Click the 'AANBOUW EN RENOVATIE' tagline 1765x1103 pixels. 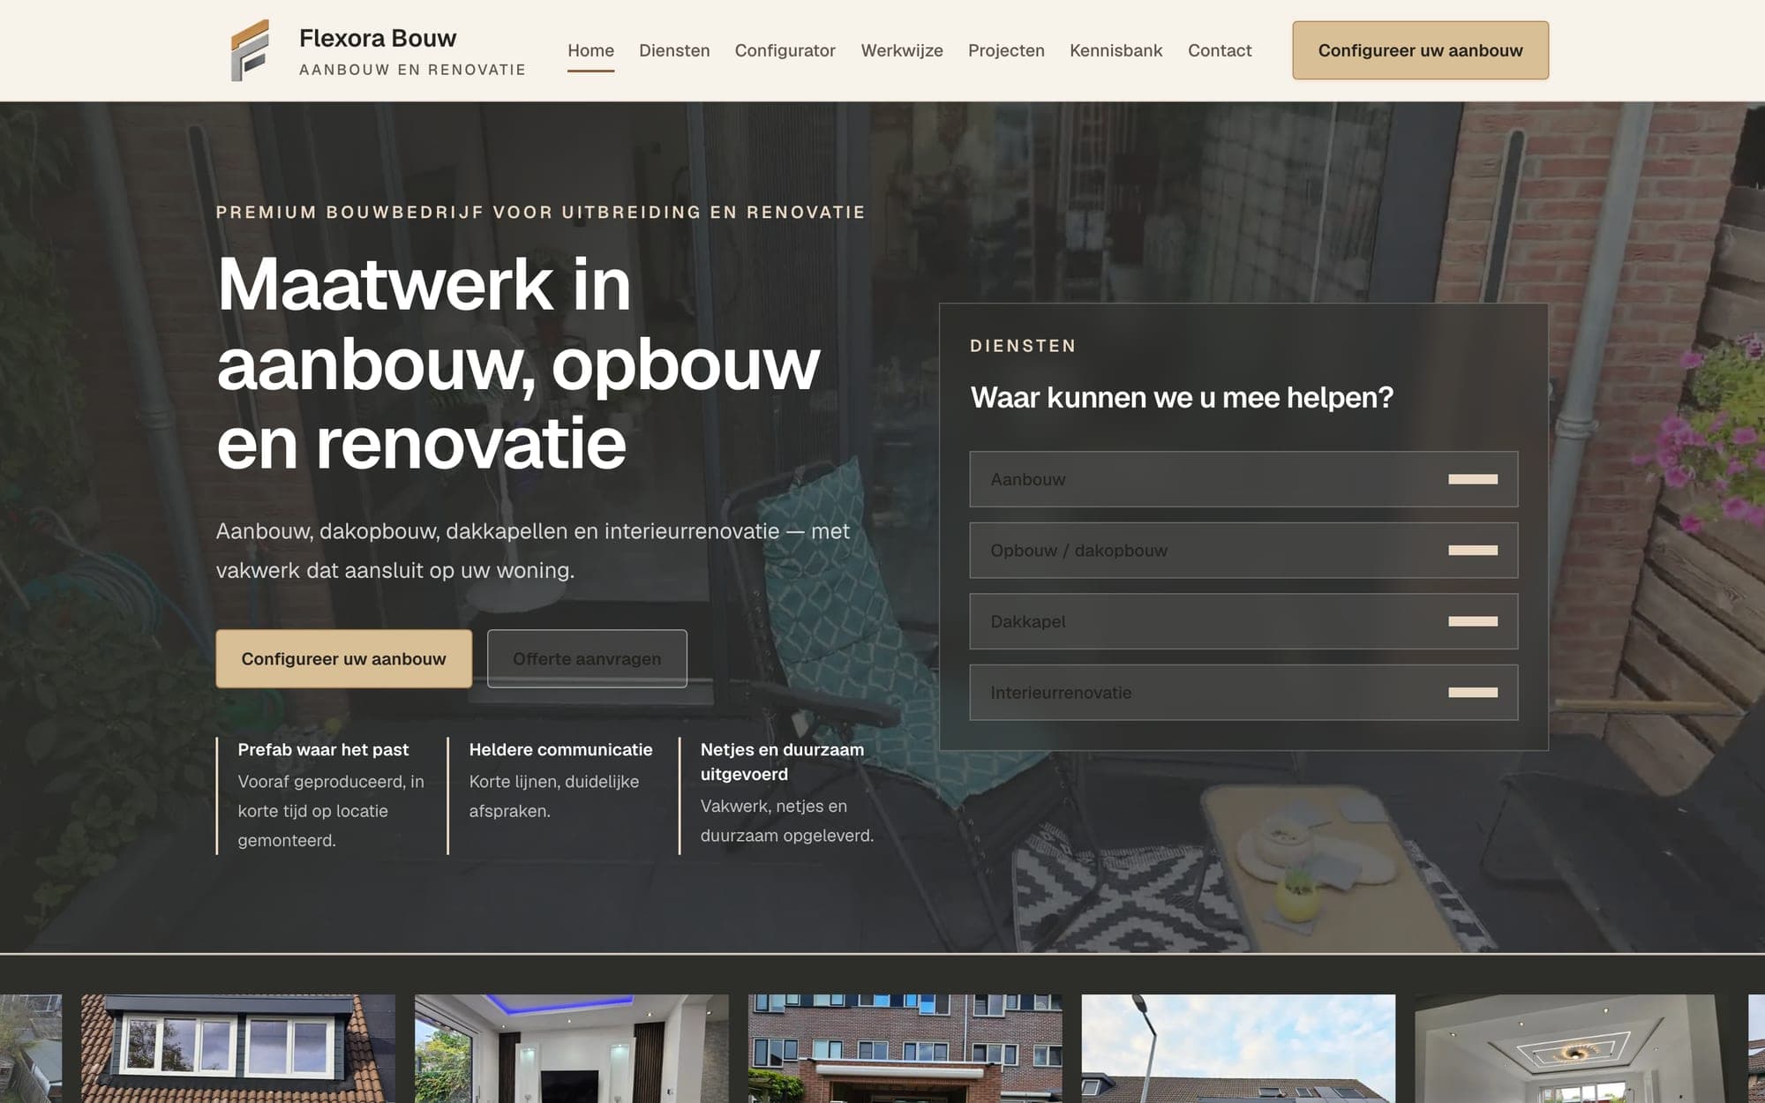(x=412, y=70)
